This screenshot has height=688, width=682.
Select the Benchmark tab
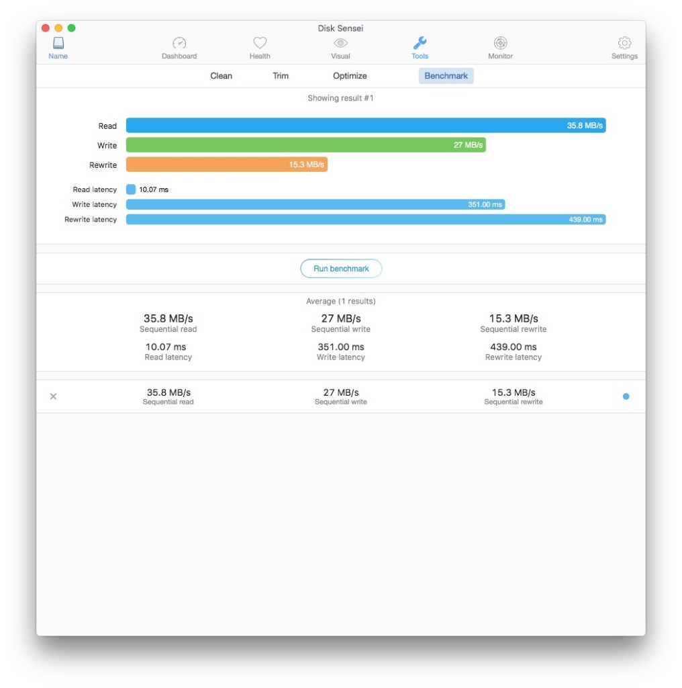coord(446,76)
